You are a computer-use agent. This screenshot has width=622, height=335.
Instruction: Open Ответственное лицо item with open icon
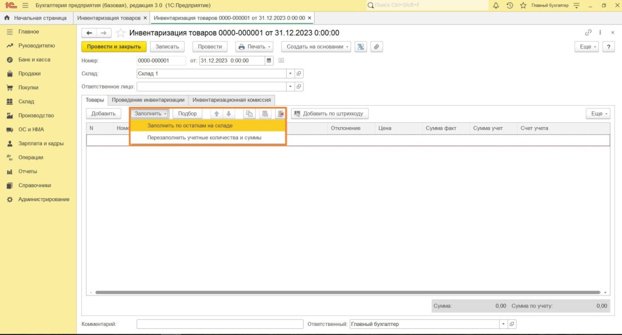[299, 86]
